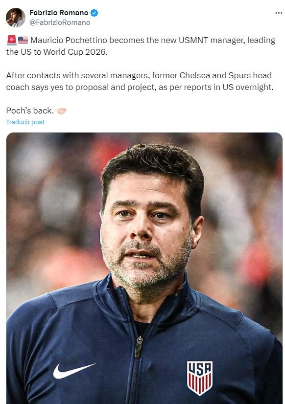Click the World Cup 2026 text
The height and width of the screenshot is (404, 285).
[75, 52]
